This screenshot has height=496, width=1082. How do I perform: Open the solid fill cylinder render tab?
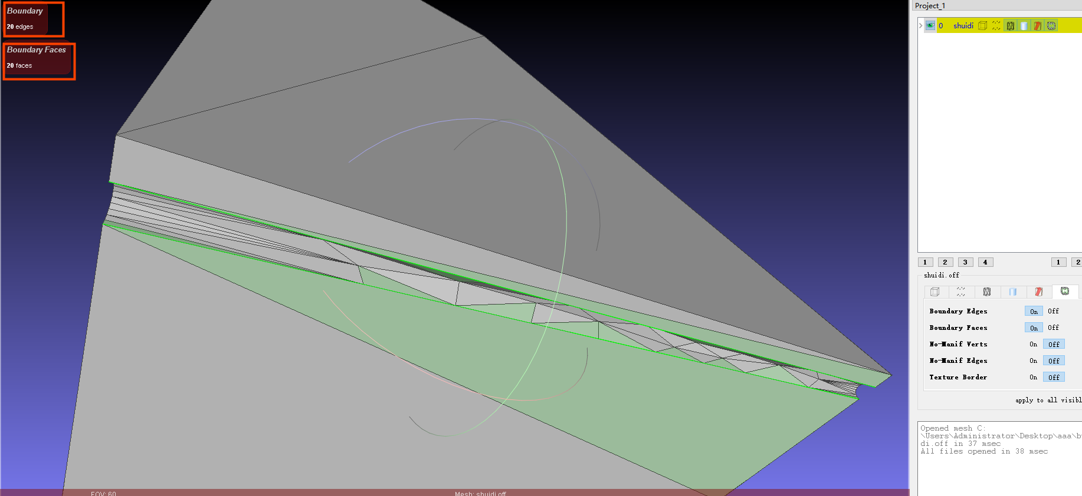coord(1013,292)
